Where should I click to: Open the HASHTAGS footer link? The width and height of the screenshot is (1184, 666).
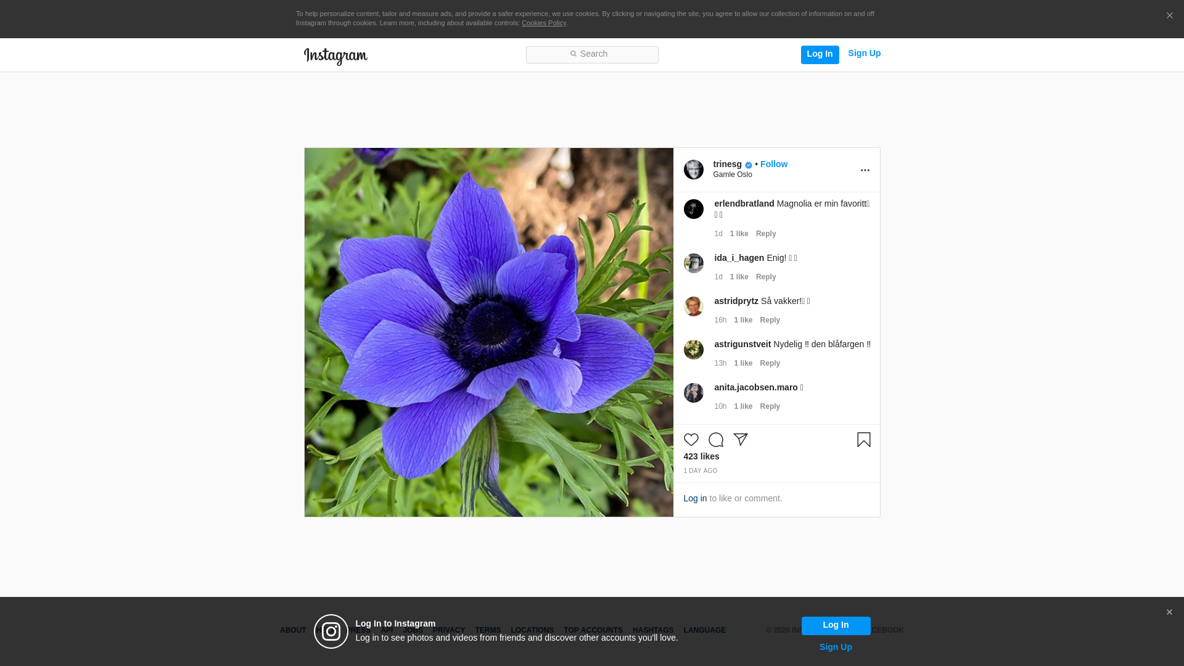tap(653, 630)
